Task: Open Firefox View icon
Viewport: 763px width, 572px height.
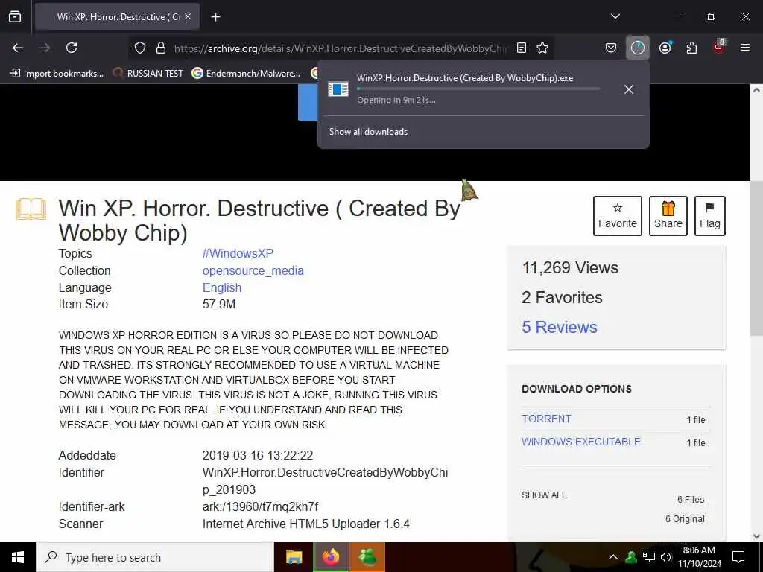Action: [x=15, y=17]
